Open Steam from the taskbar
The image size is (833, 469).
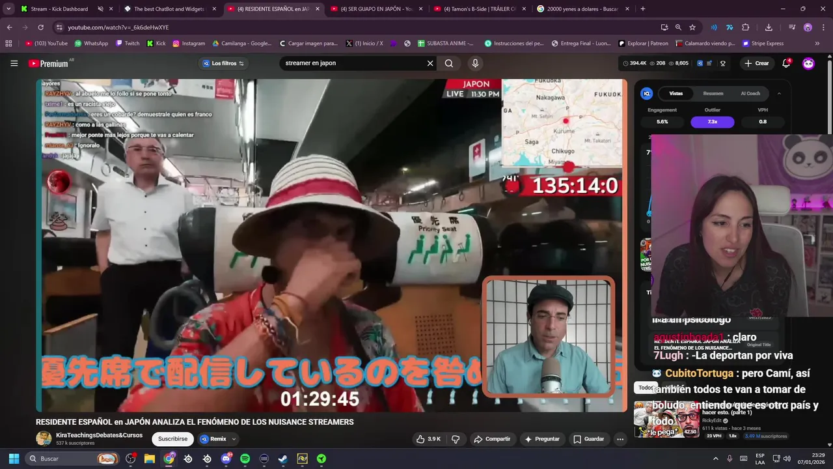coord(282,459)
